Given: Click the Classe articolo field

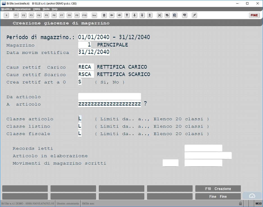Looking at the screenshot, I should point(80,119).
